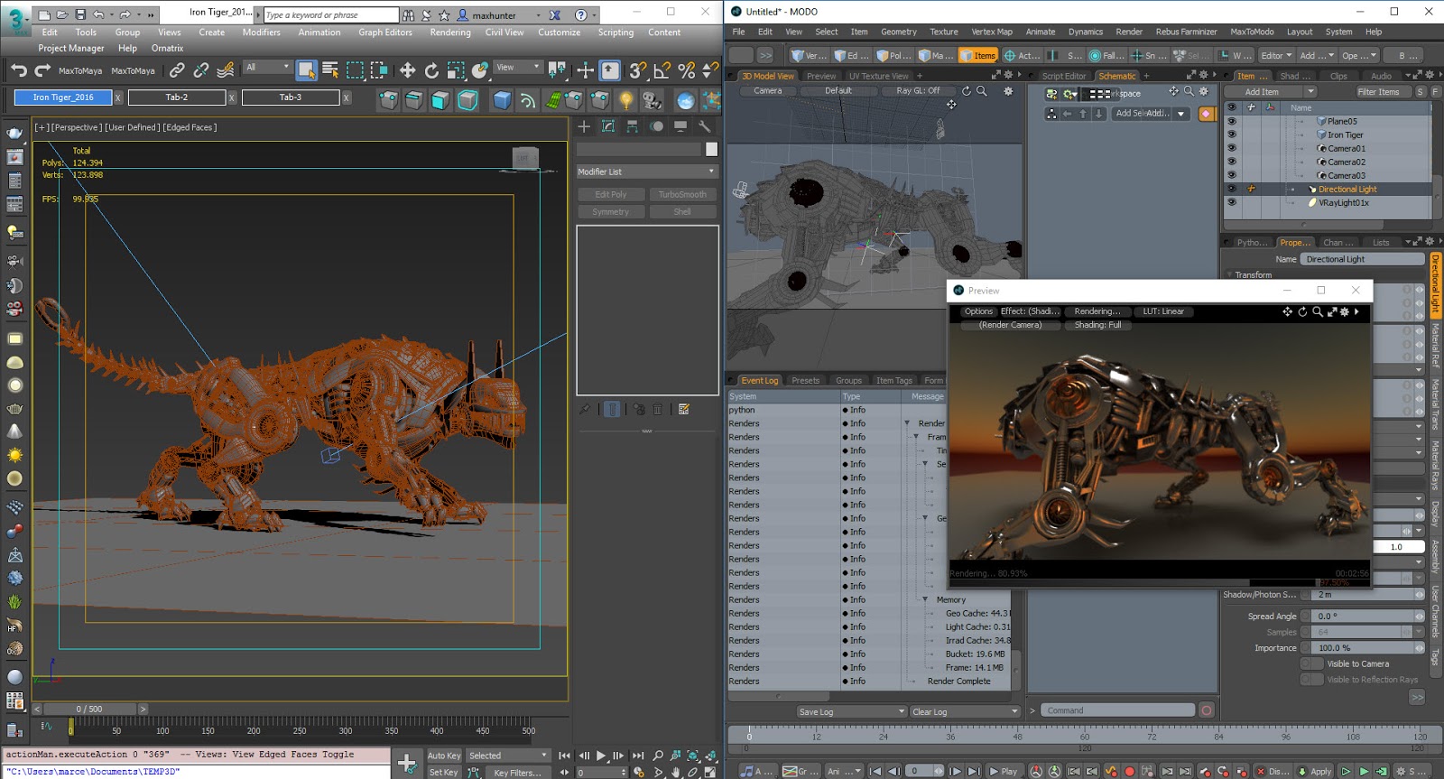The height and width of the screenshot is (779, 1444).
Task: Activate the Rotate tool in main toolbar
Action: pos(431,70)
